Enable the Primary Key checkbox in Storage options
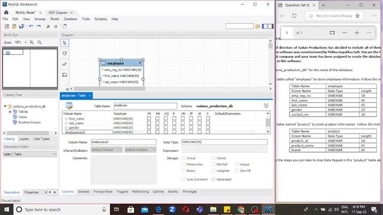The height and width of the screenshot is (215, 383). click(184, 164)
